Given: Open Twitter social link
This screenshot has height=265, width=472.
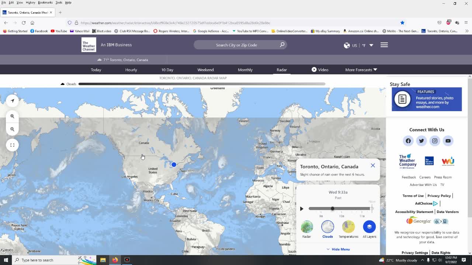Looking at the screenshot, I should click(x=421, y=141).
